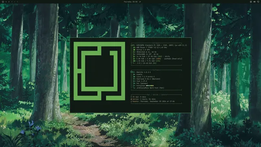Click the 'Omarchy 4.0.2-1' text
Screen dimensions: 261x147
coord(144,72)
